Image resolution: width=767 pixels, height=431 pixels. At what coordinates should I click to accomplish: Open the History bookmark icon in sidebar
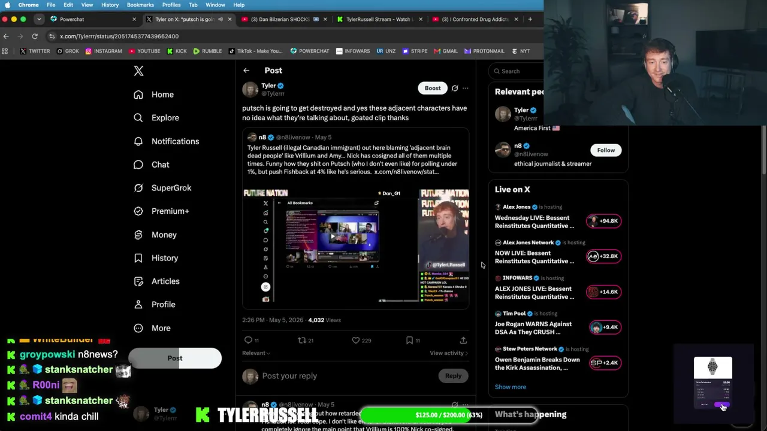(138, 258)
